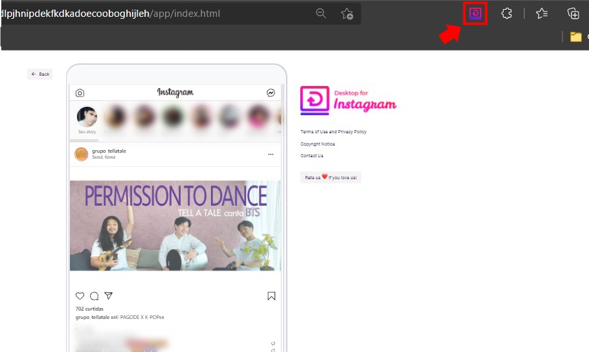Open Instagram camera icon
Viewport: 589px width, 352px height.
click(80, 93)
